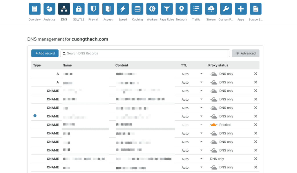Toggle proxy status of the last CNAME record

tap(214, 167)
